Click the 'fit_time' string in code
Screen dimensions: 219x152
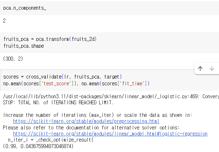(x=132, y=84)
